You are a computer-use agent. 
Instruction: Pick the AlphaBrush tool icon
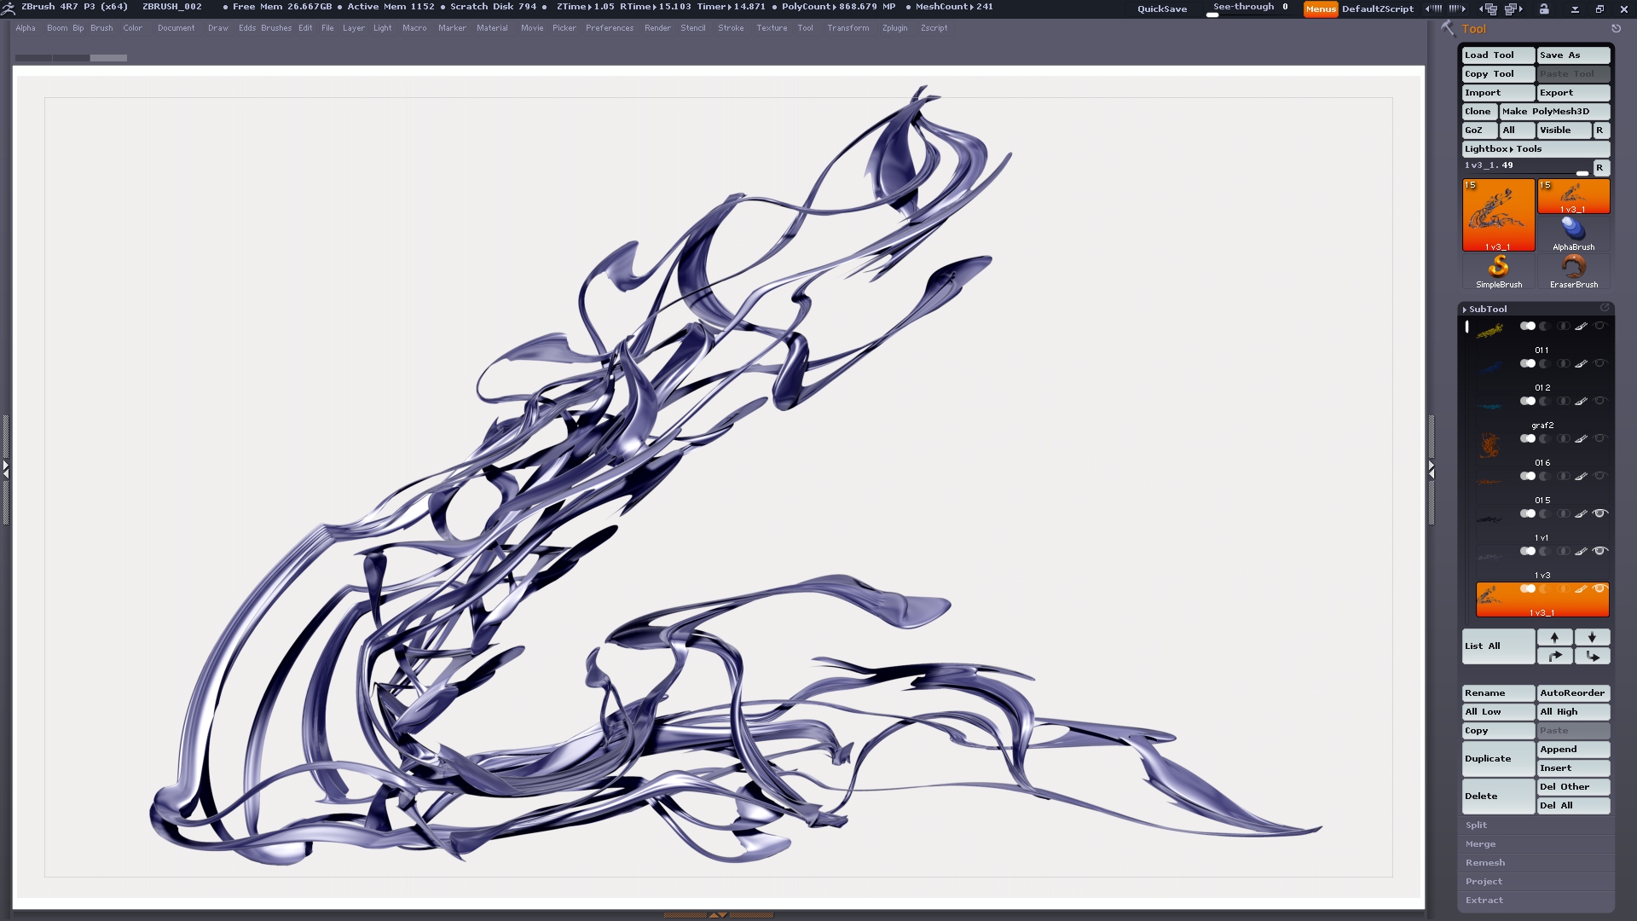point(1573,229)
